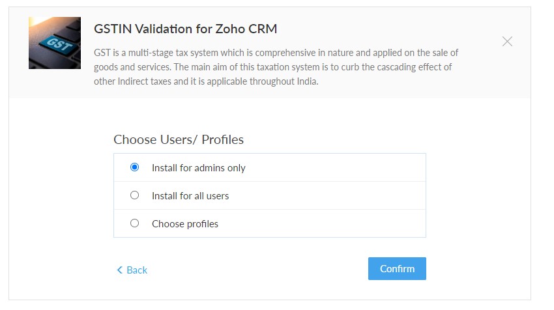Click the left chevron beside Back
Screen dimensions: 554x310
click(119, 270)
